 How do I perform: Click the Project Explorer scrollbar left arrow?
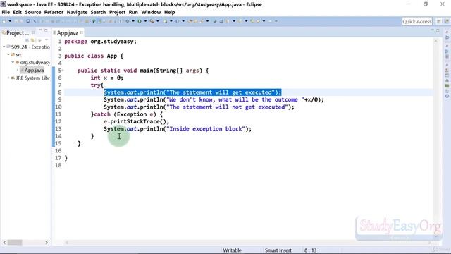point(4,243)
